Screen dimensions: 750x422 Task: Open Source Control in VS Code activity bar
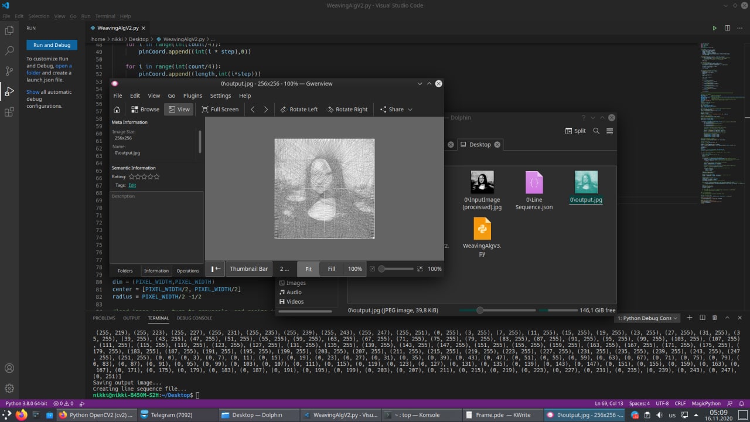9,71
